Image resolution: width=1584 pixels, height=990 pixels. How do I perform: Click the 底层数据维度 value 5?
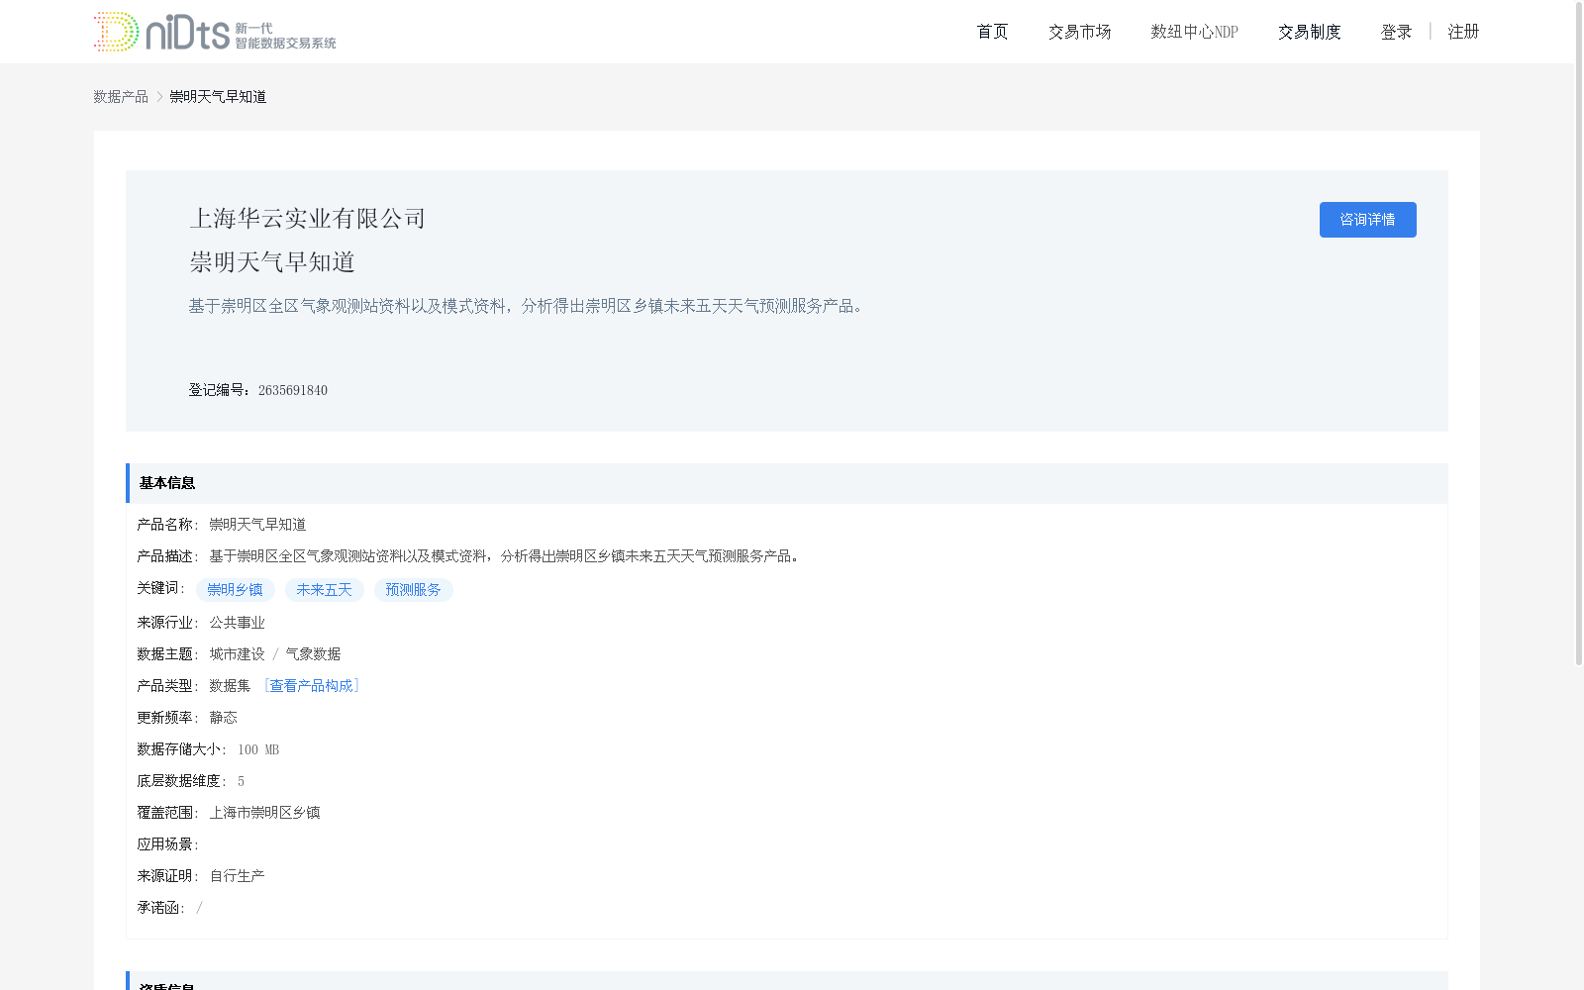[x=241, y=781]
